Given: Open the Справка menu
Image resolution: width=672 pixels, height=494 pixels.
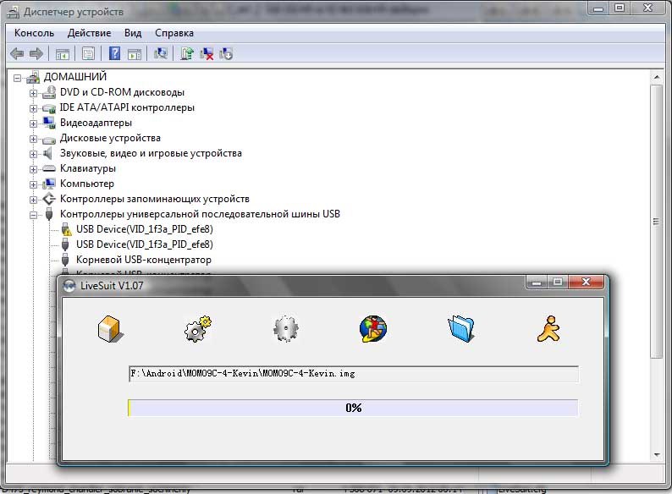Looking at the screenshot, I should coord(174,33).
